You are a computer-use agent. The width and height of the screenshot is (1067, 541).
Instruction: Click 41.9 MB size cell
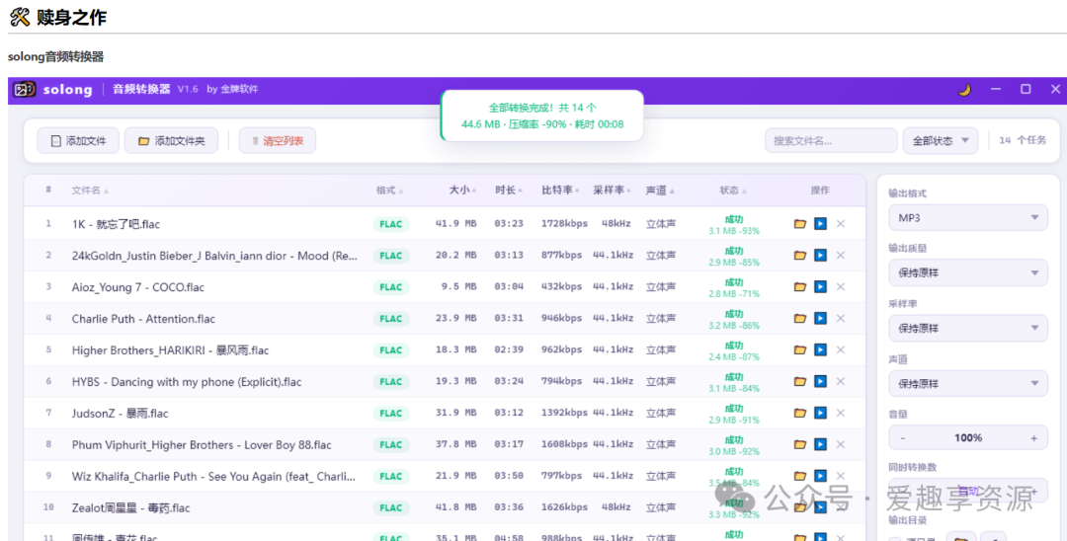click(x=455, y=223)
